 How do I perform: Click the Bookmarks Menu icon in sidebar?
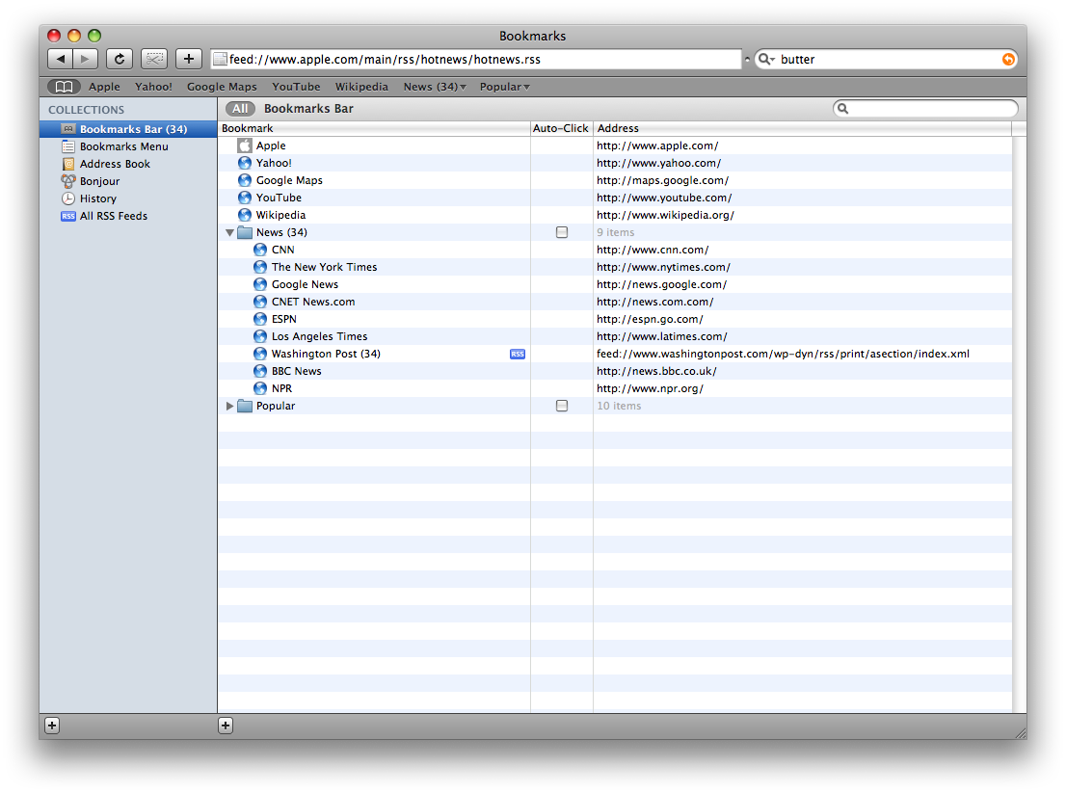point(68,146)
